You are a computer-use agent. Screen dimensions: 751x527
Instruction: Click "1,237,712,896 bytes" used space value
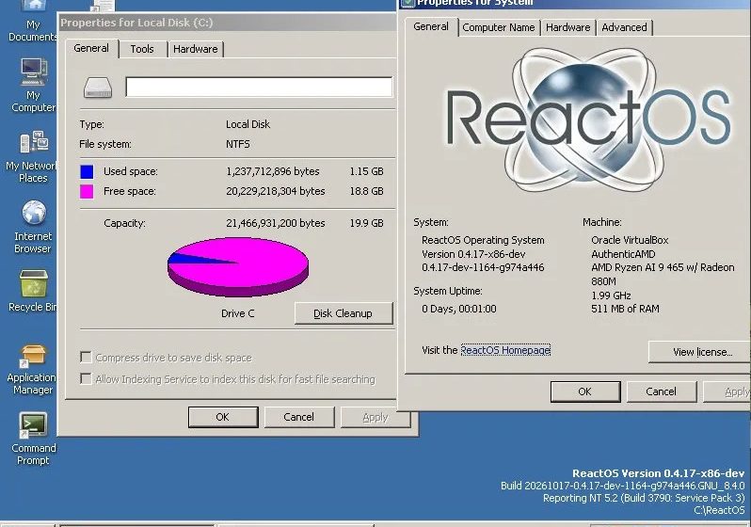pyautogui.click(x=273, y=171)
